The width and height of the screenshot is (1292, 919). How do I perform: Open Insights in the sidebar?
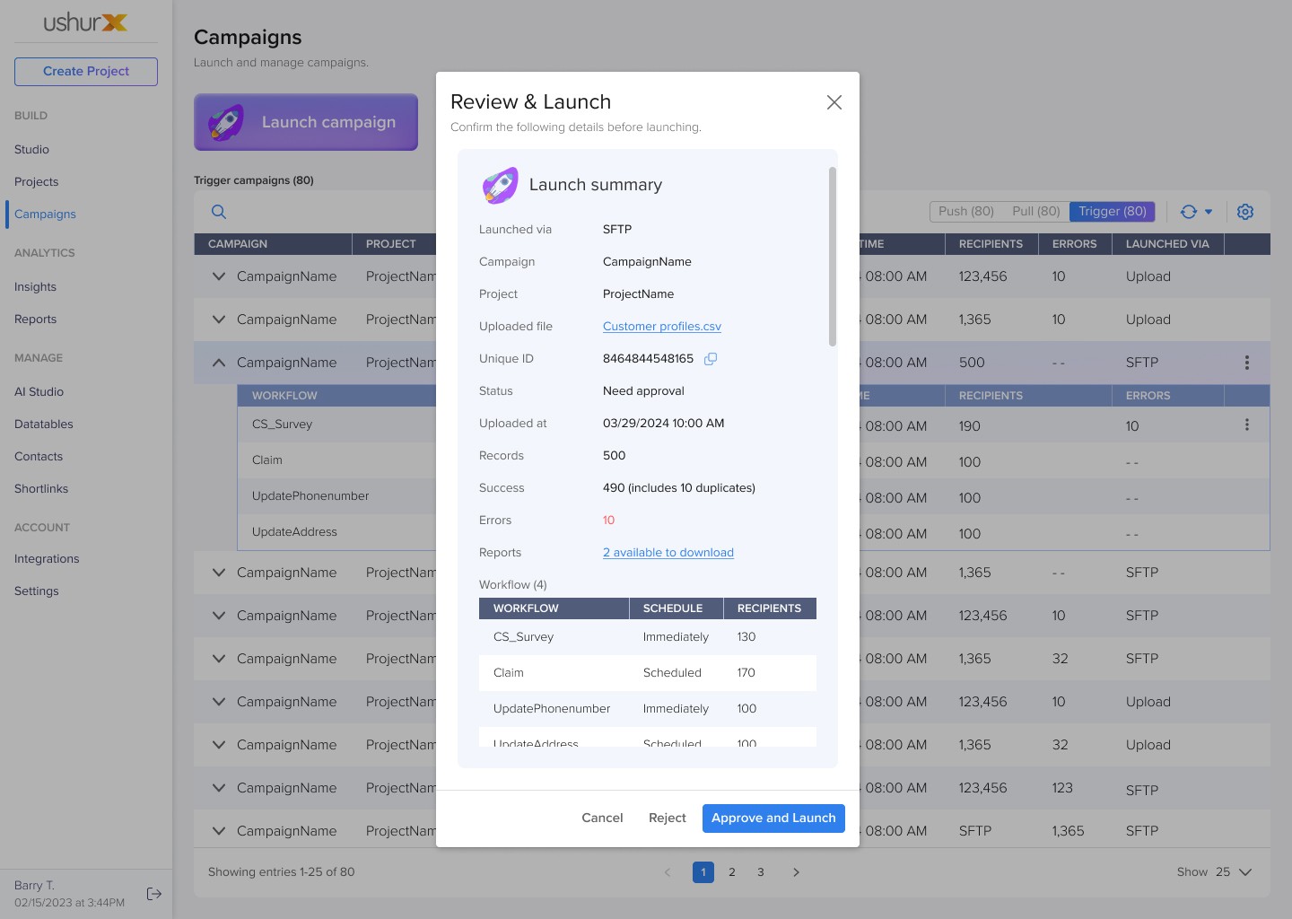[x=35, y=287]
